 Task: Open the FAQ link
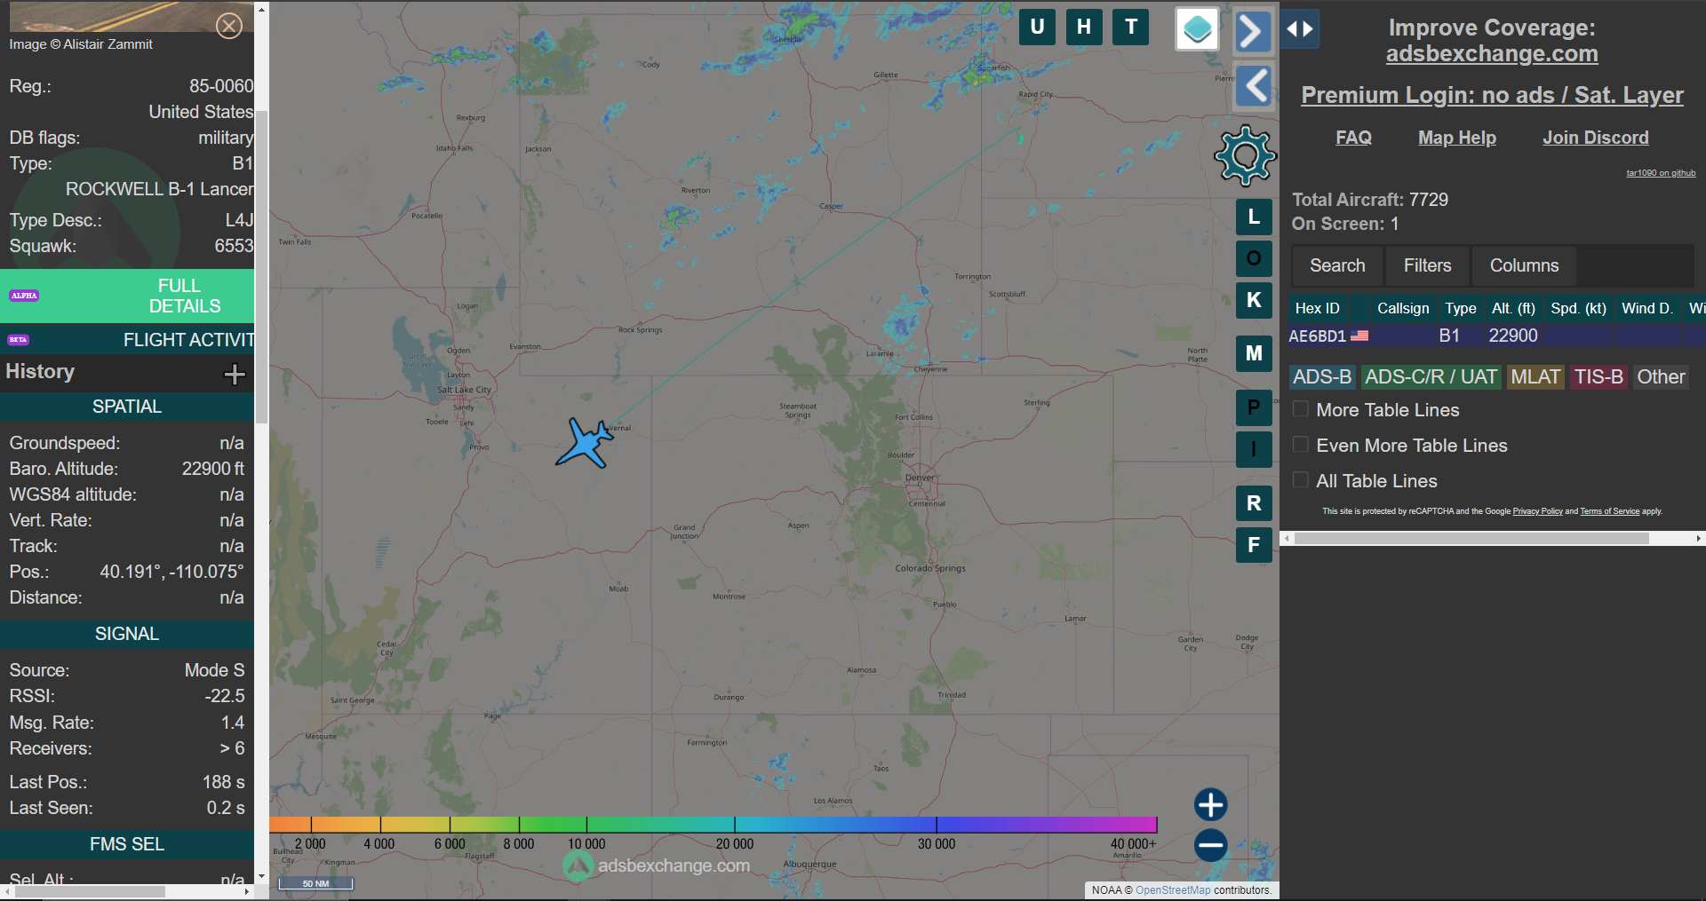[1353, 138]
